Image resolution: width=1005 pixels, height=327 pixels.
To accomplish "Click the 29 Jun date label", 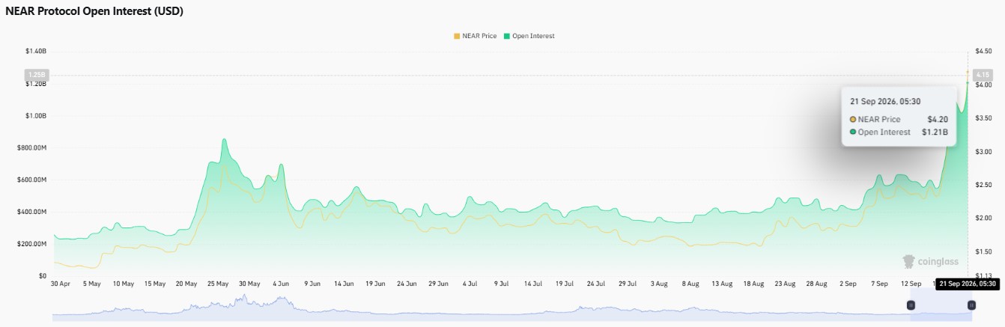I will [438, 284].
